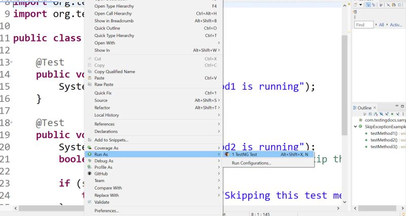Open the Refactor submenu
The width and height of the screenshot is (406, 216).
pos(154,107)
